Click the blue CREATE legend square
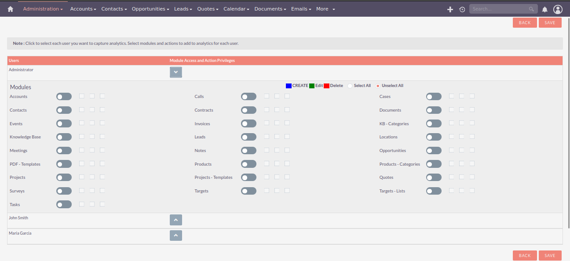 point(289,86)
